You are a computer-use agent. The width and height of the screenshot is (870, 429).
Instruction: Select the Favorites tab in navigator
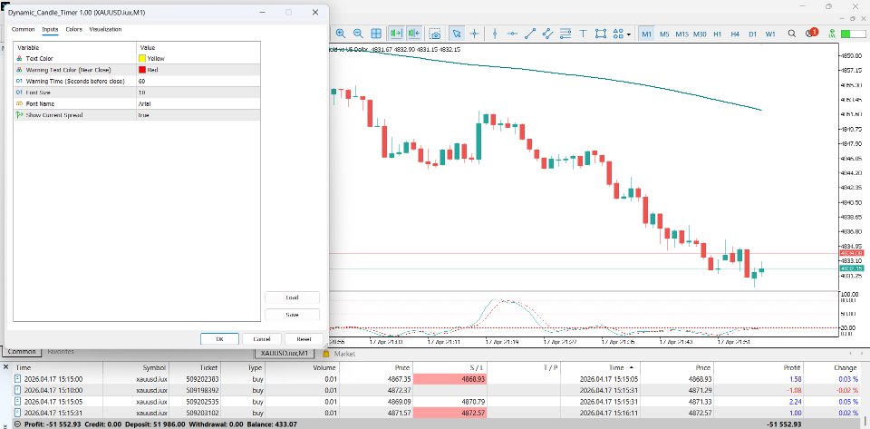pos(61,351)
